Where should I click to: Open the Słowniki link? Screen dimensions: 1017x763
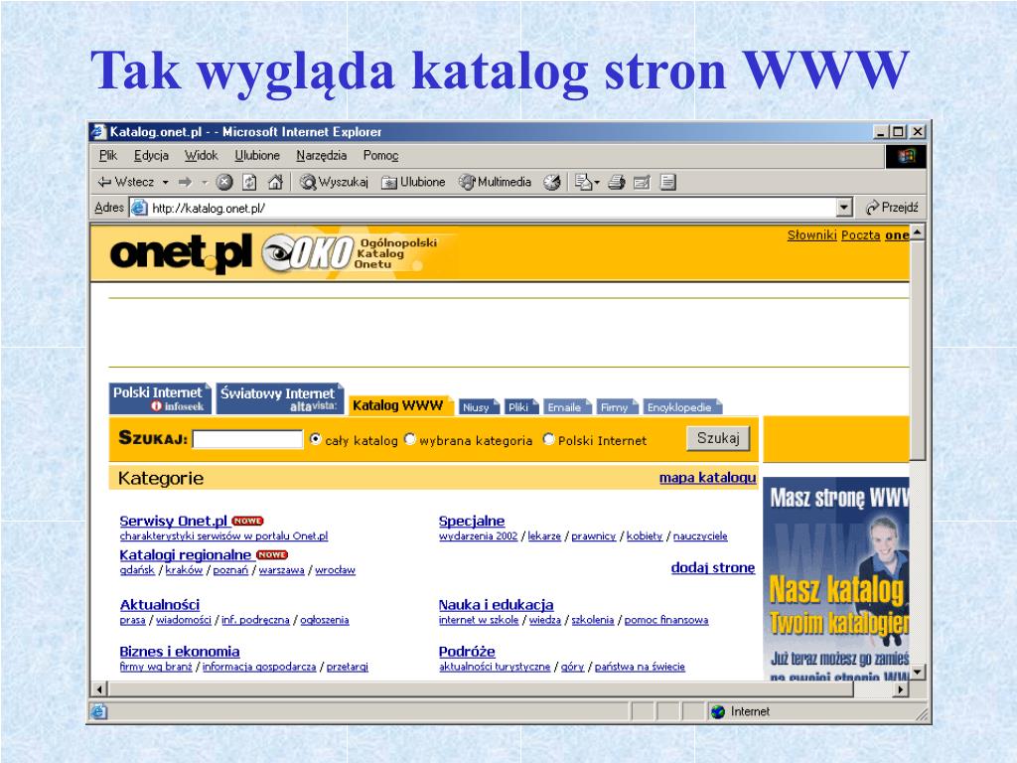(812, 234)
